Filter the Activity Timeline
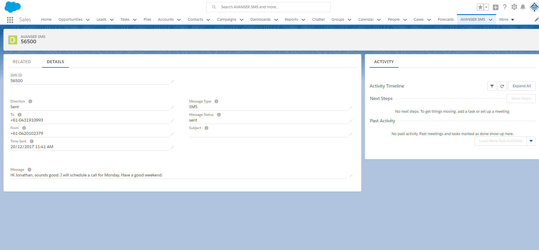Image resolution: width=539 pixels, height=250 pixels. click(492, 86)
